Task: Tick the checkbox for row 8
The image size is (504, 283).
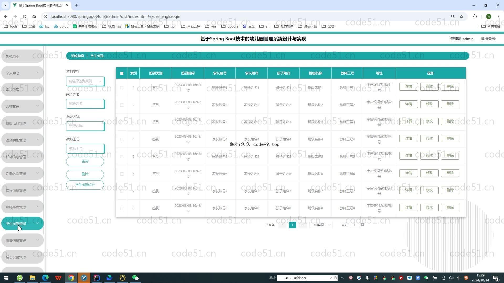Action: (x=122, y=208)
